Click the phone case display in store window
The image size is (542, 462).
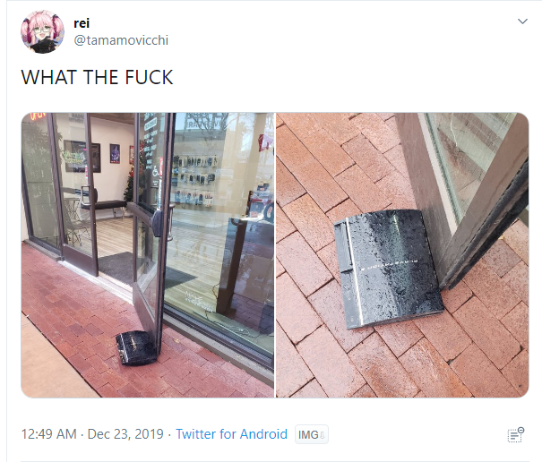point(195,182)
